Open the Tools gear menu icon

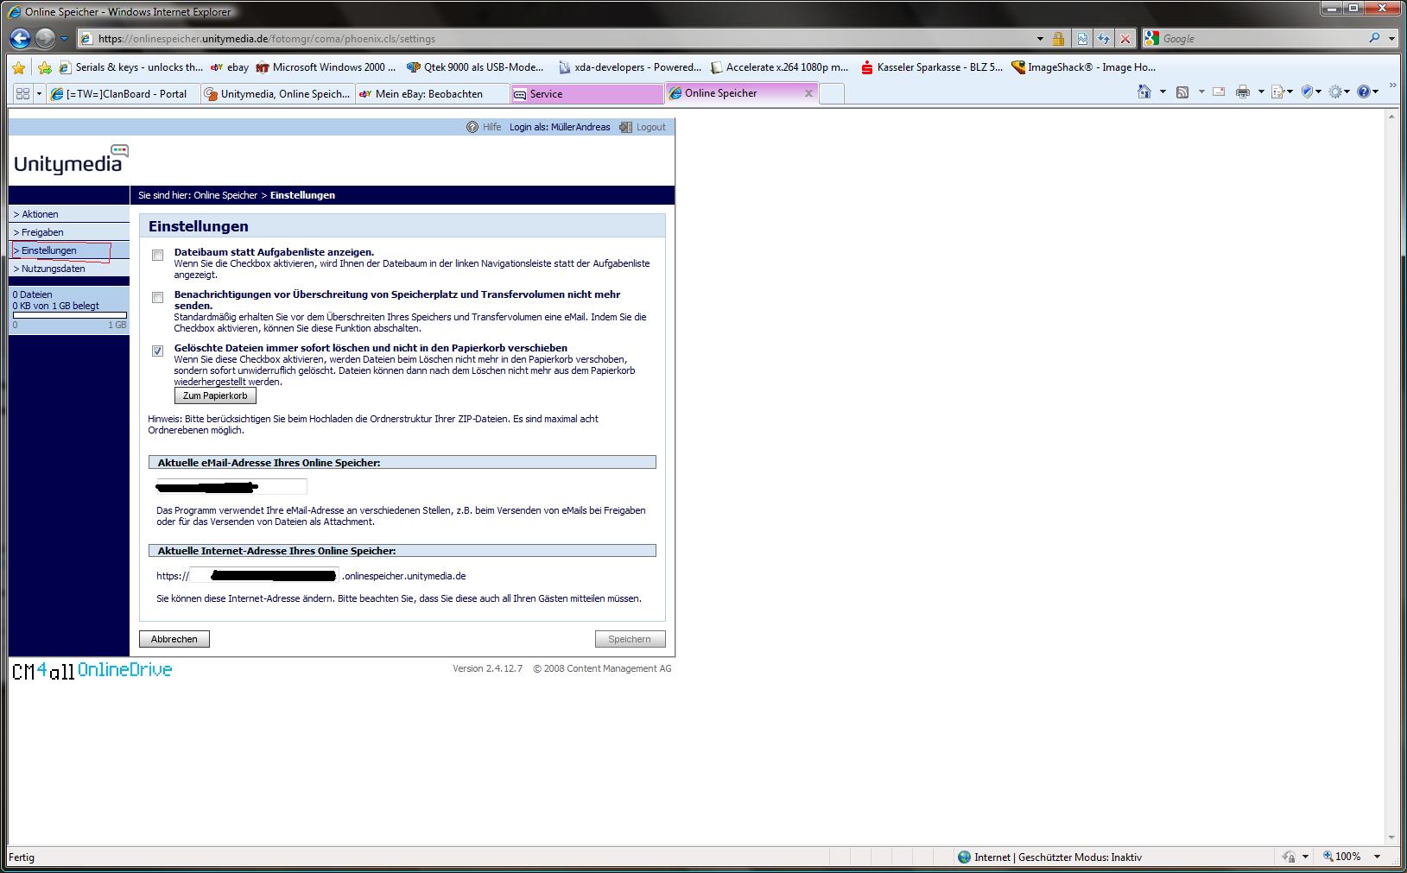point(1340,92)
